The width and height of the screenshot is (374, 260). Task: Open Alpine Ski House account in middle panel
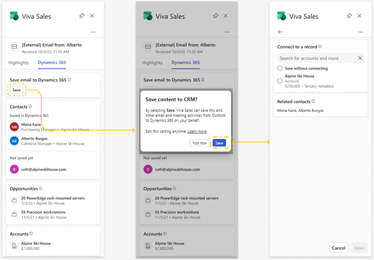click(x=170, y=243)
